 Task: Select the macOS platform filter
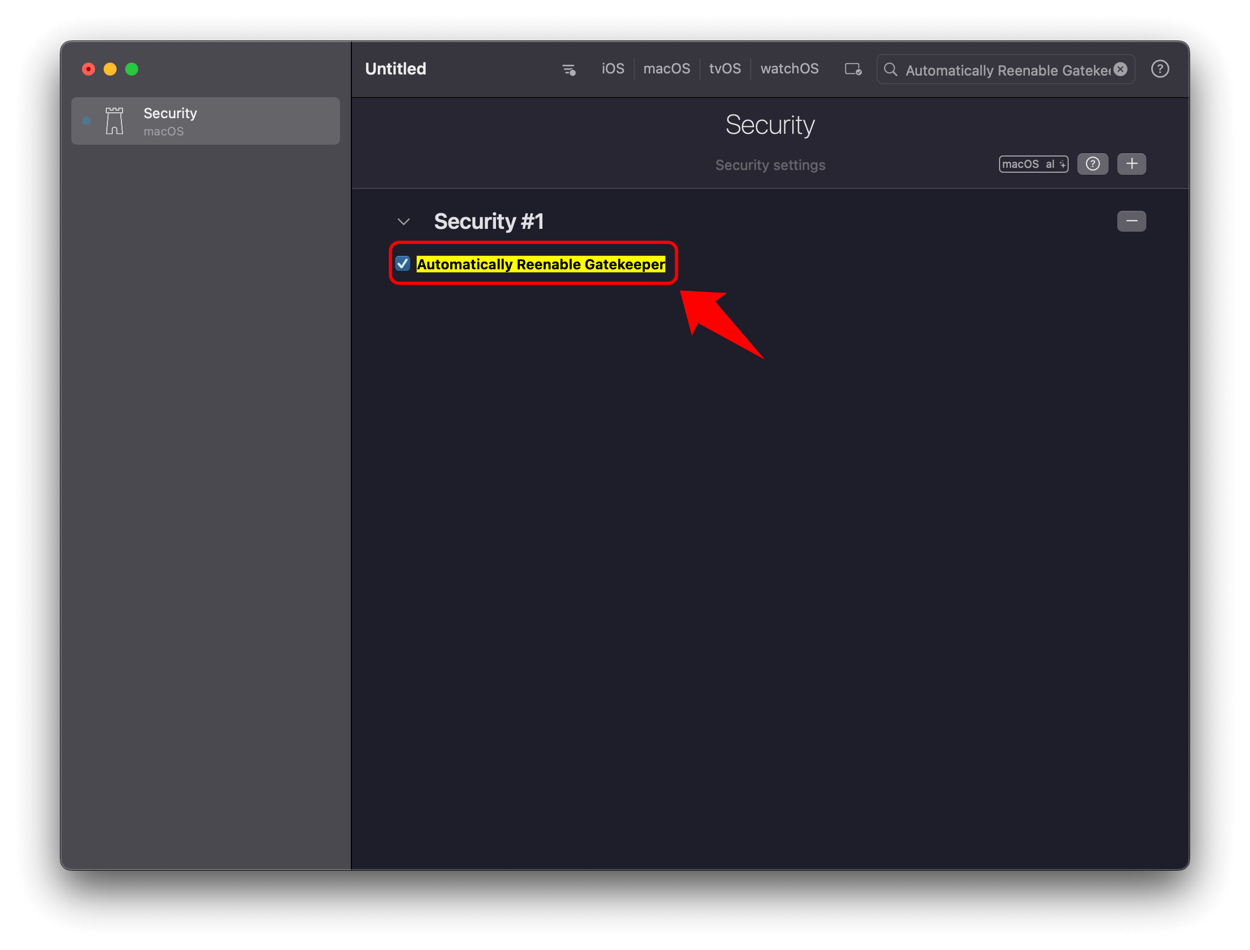(x=667, y=69)
